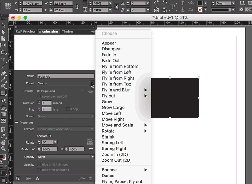Open the Opacity dropdown

coord(66,157)
